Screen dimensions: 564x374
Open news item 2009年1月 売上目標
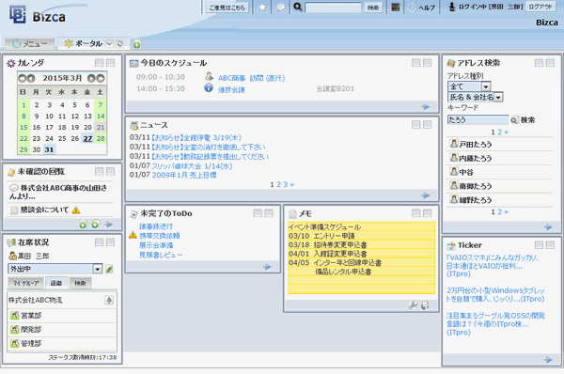[x=184, y=175]
